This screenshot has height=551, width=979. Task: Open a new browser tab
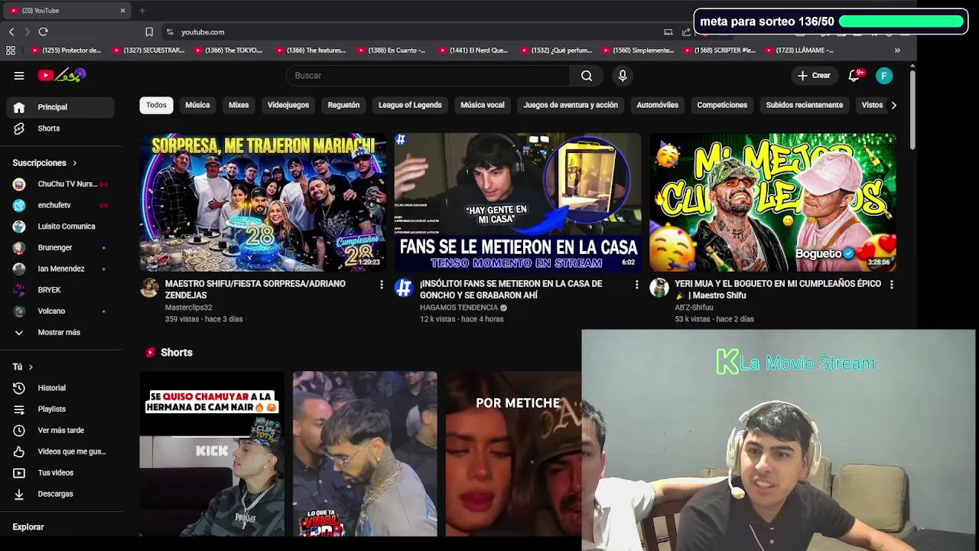142,11
